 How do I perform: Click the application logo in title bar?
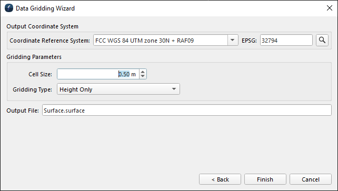[9, 8]
